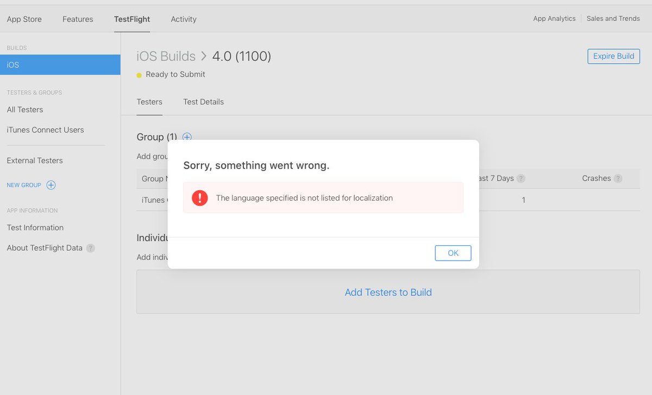
Task: Click the plus icon next to Group (1)
Action: pyautogui.click(x=187, y=137)
